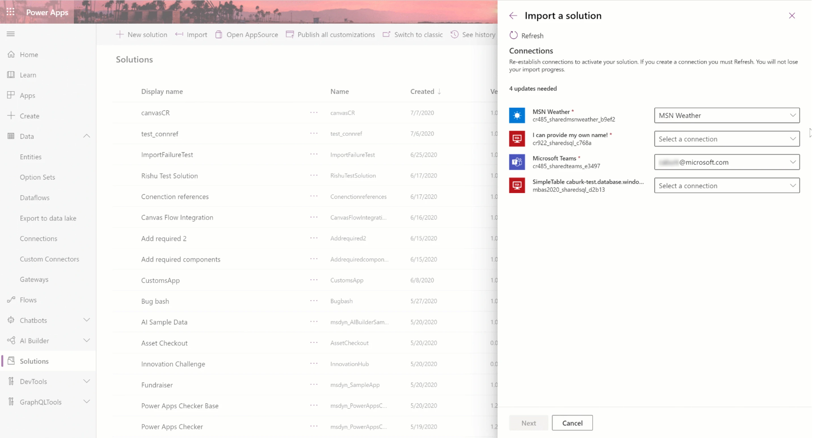Click the hamburger navigation menu icon

click(10, 34)
